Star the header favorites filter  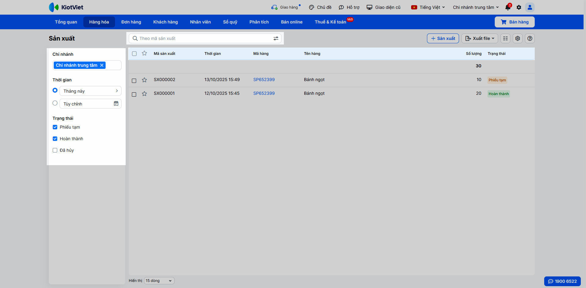pos(144,53)
